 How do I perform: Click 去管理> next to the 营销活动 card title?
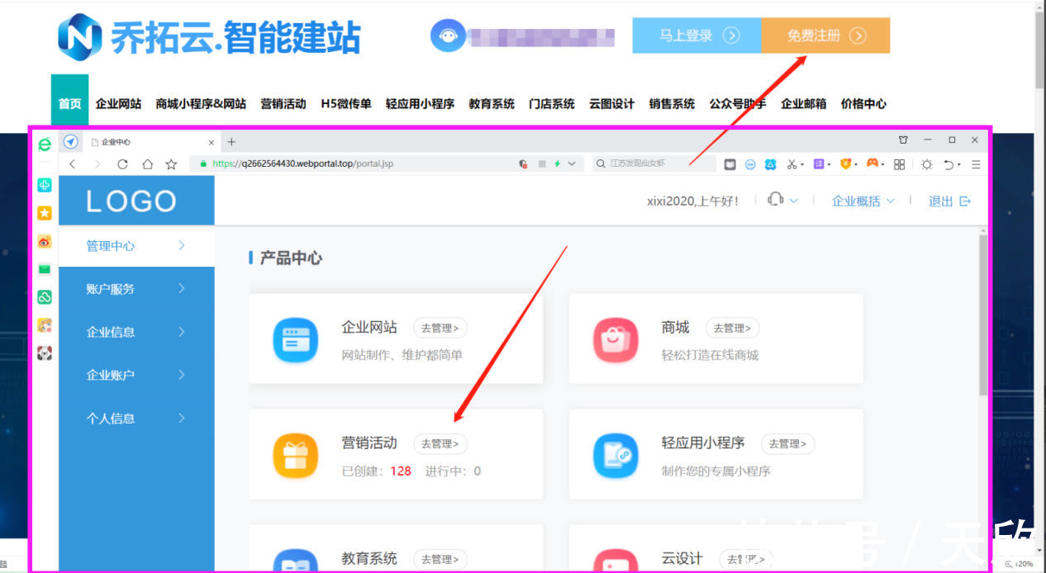tap(440, 443)
